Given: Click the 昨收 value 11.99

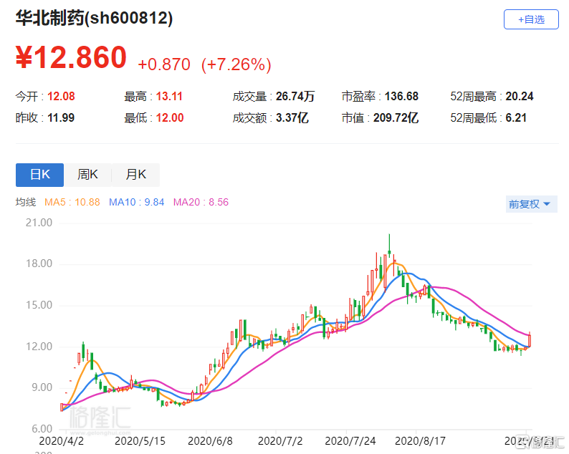Looking at the screenshot, I should (61, 118).
